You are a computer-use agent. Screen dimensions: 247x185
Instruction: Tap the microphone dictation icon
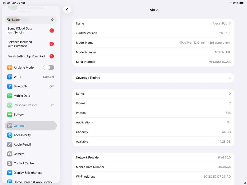tap(52, 20)
